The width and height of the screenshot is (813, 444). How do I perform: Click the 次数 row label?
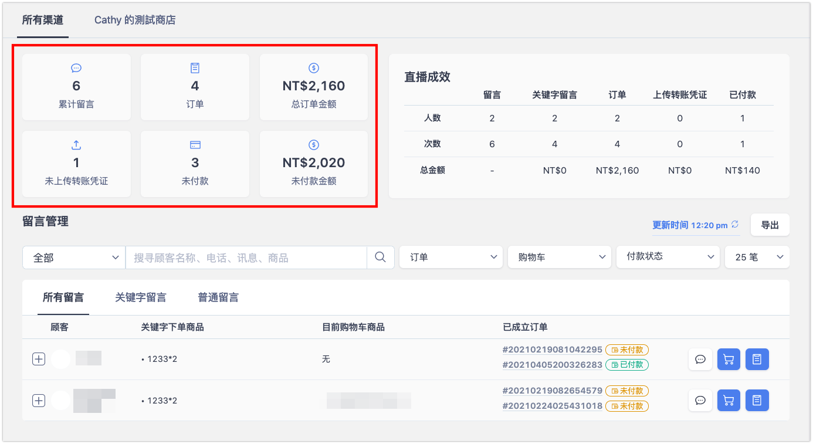(432, 144)
